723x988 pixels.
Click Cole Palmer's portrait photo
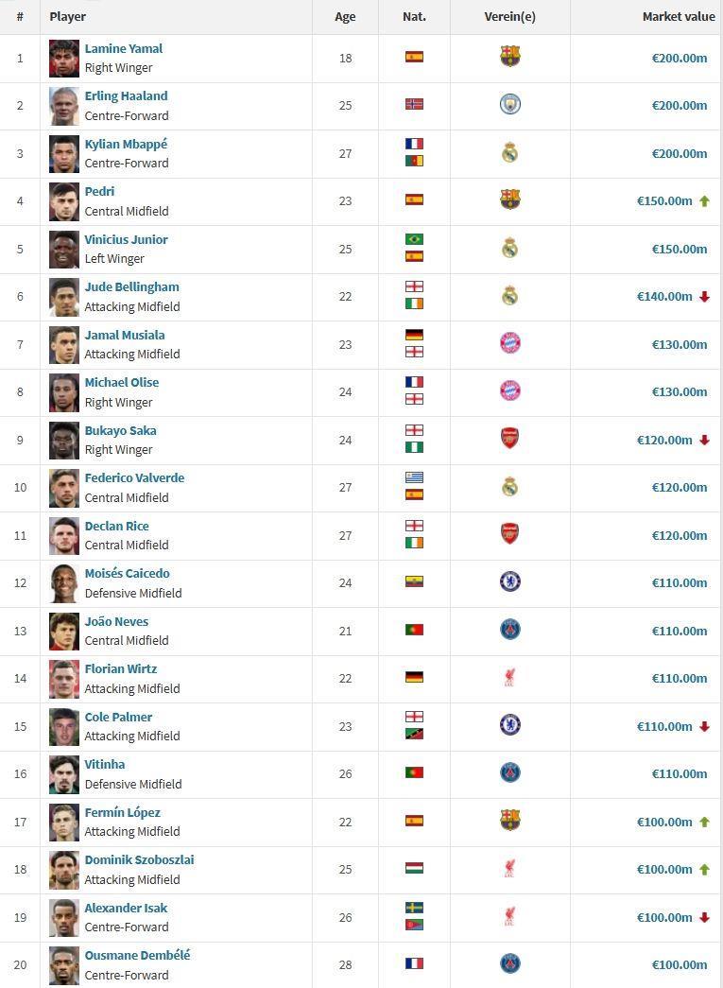tap(64, 726)
